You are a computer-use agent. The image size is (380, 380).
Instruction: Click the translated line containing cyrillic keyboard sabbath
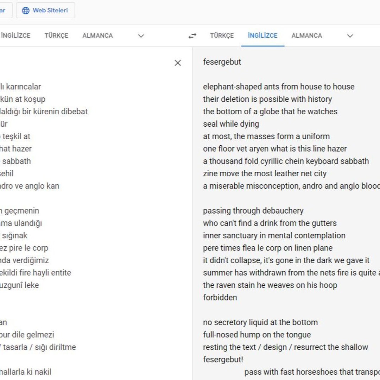pos(286,161)
